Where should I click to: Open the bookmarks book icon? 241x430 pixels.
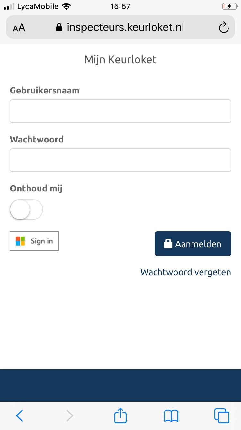click(171, 416)
